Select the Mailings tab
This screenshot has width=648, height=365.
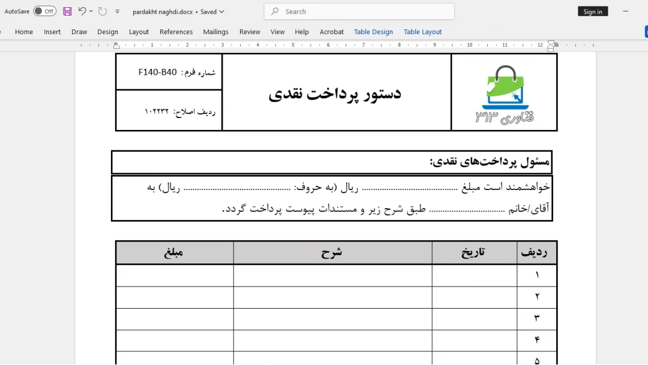pos(215,32)
